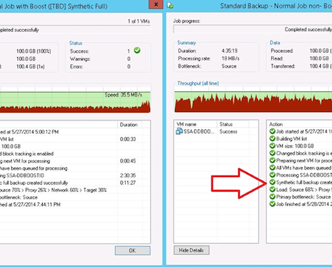332x267 pixels.
Task: Click the Hide Details button
Action: 192,250
